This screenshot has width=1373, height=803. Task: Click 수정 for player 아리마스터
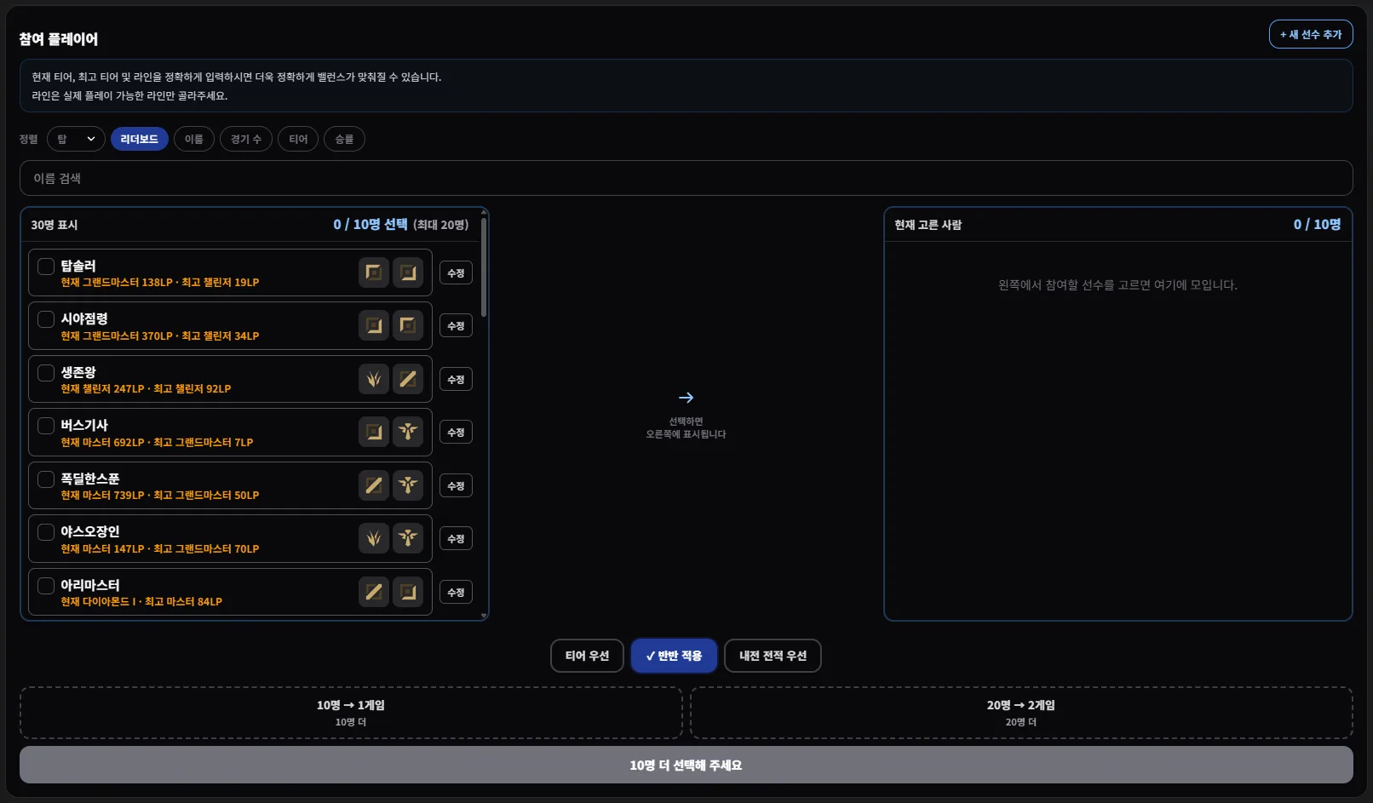point(456,593)
